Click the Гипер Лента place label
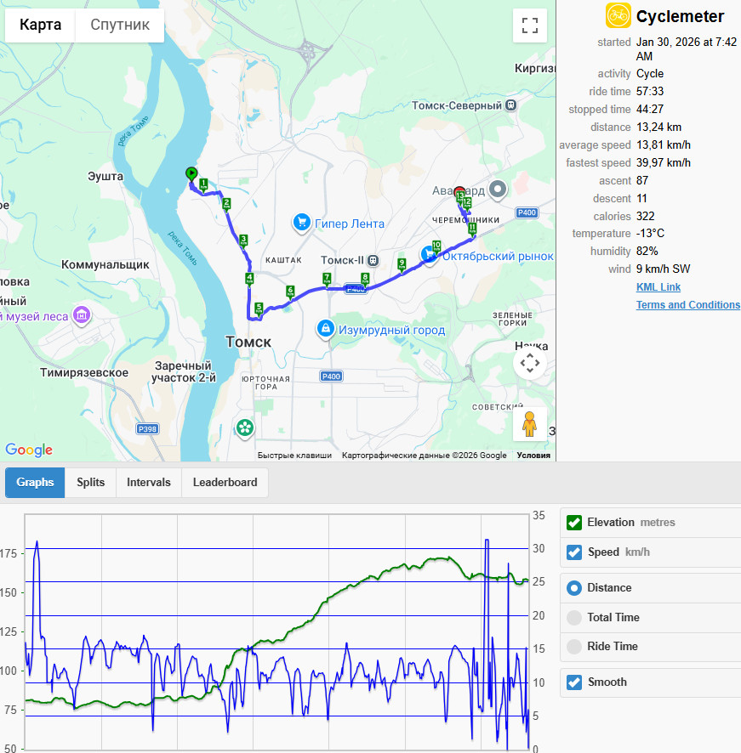Image resolution: width=741 pixels, height=753 pixels. point(350,224)
